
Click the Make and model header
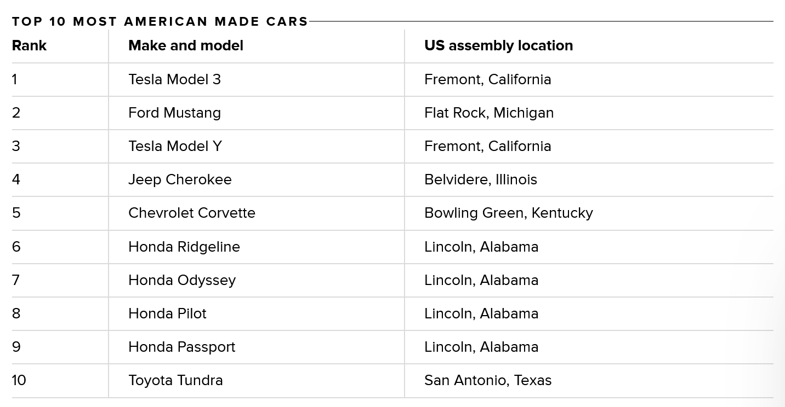(186, 45)
